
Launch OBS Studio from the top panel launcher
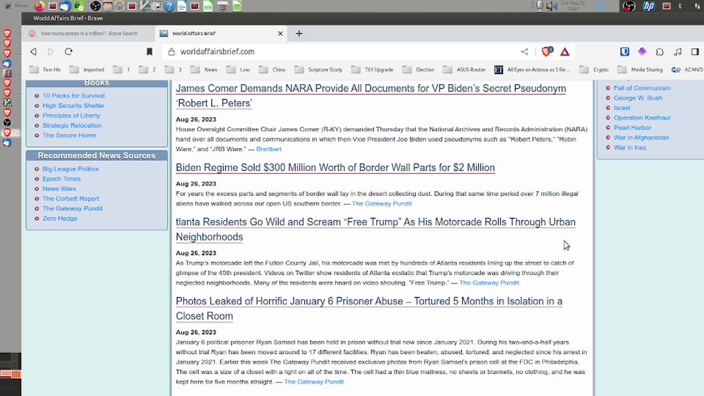point(95,6)
